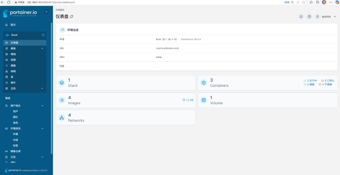Select 首页 in the sidebar

tap(13, 25)
